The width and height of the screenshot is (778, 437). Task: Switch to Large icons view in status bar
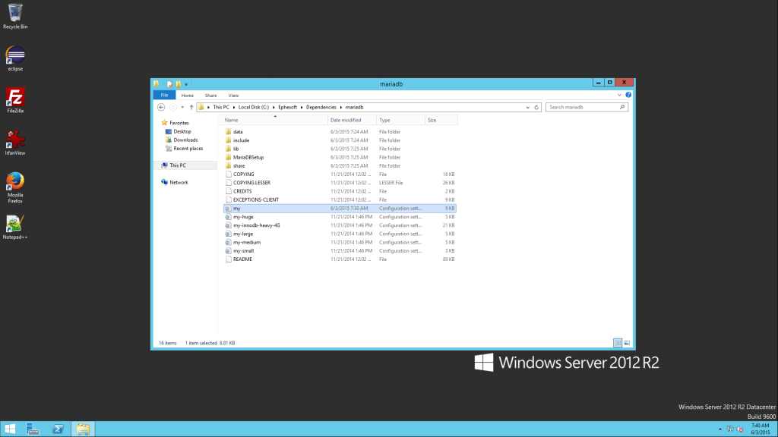[627, 343]
